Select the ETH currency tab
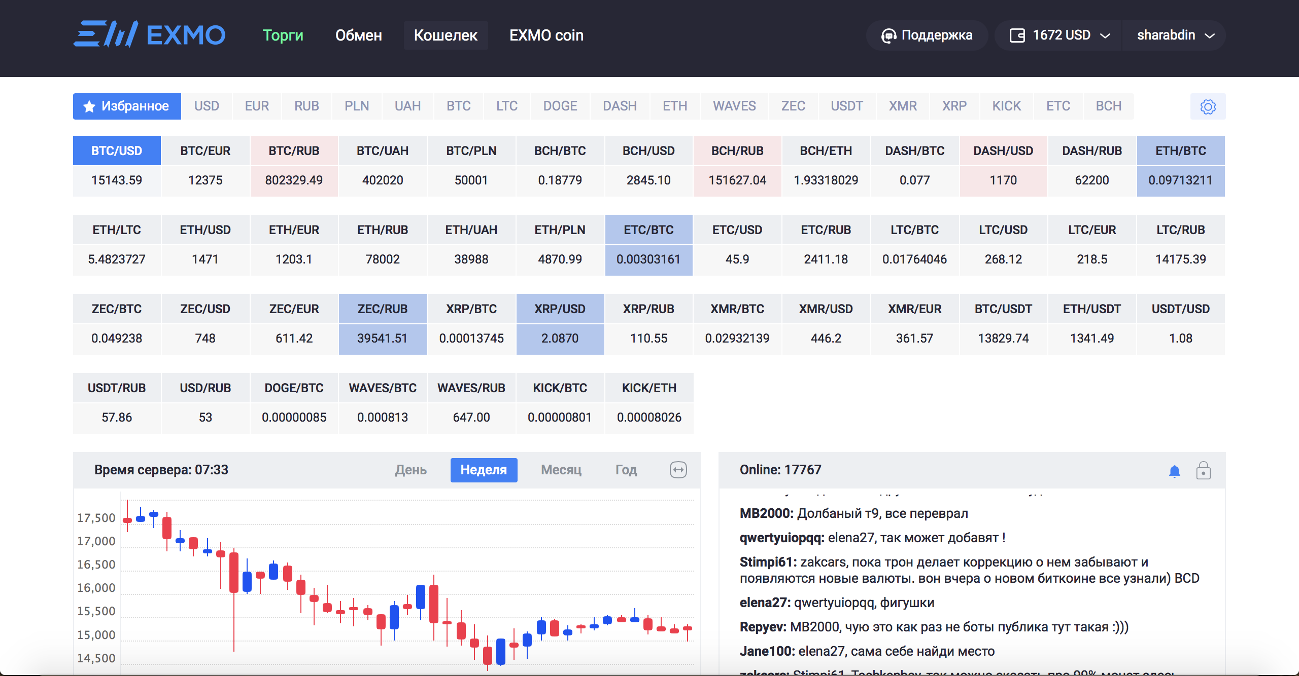Viewport: 1299px width, 676px height. tap(675, 106)
